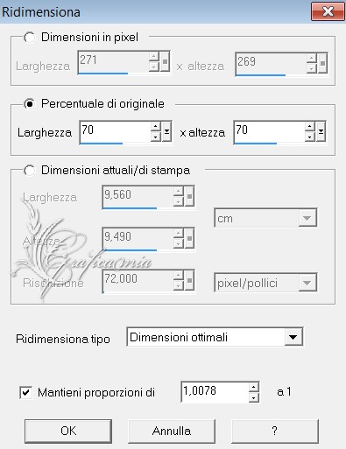Cancel with the Annulla button
This screenshot has width=346, height=449.
172,431
